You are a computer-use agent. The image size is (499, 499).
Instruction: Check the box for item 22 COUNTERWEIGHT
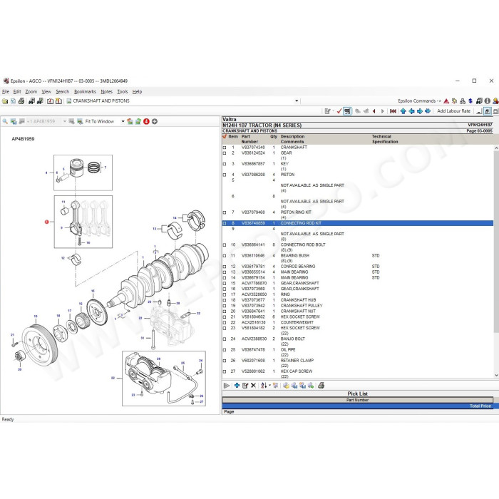(x=225, y=323)
